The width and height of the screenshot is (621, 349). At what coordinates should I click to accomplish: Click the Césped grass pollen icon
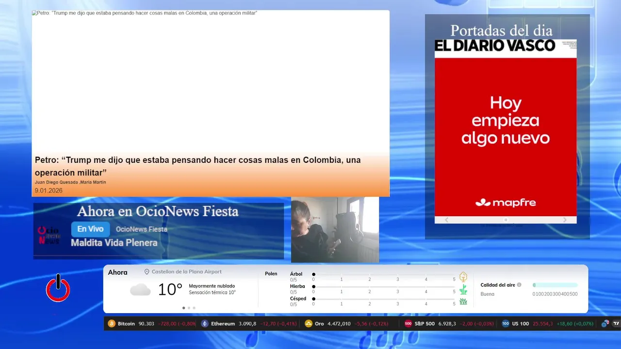click(463, 301)
